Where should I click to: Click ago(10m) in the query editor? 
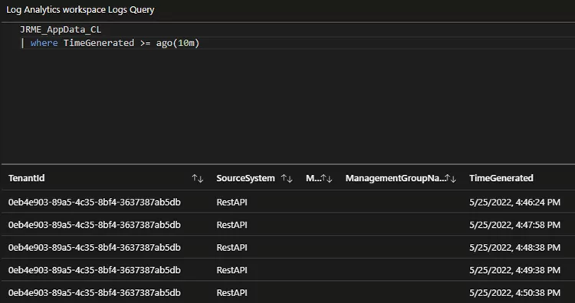pyautogui.click(x=178, y=43)
